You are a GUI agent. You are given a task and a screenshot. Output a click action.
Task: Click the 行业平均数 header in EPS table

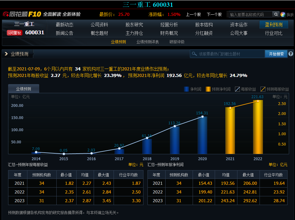(x=128, y=175)
